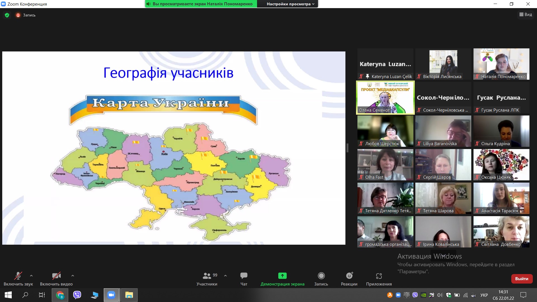Open Реакции reactions menu
This screenshot has height=302, width=537.
349,279
